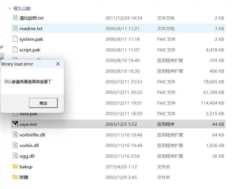This screenshot has width=247, height=189.
Task: Open the 附赠 folder icon
Action: coord(15,177)
